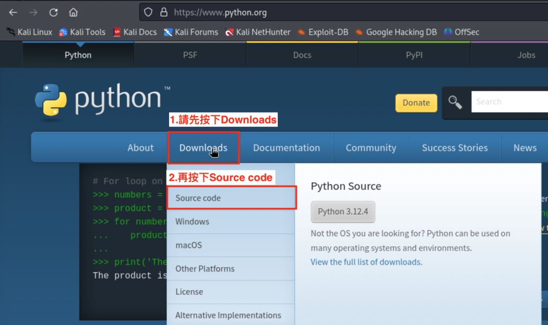Viewport: 548px width, 325px height.
Task: Open the Kali NetHunter bookmark
Action: 258,32
